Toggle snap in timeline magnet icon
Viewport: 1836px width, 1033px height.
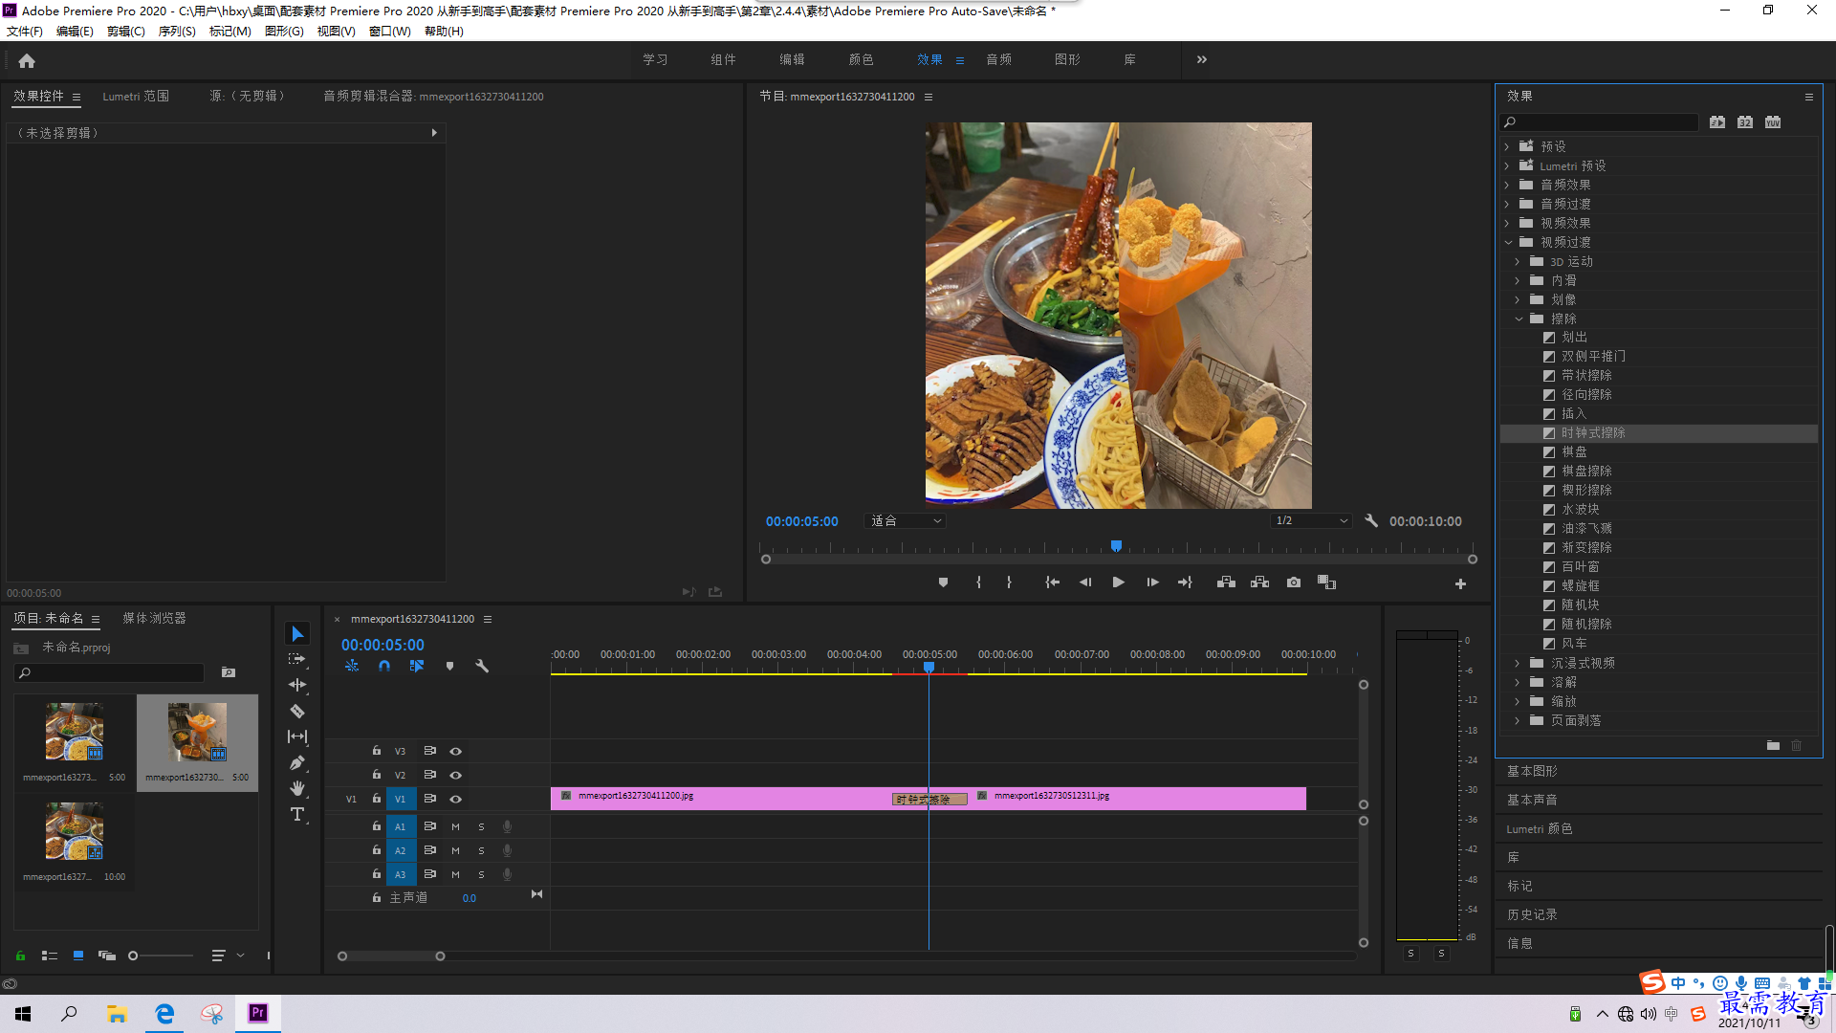[383, 666]
